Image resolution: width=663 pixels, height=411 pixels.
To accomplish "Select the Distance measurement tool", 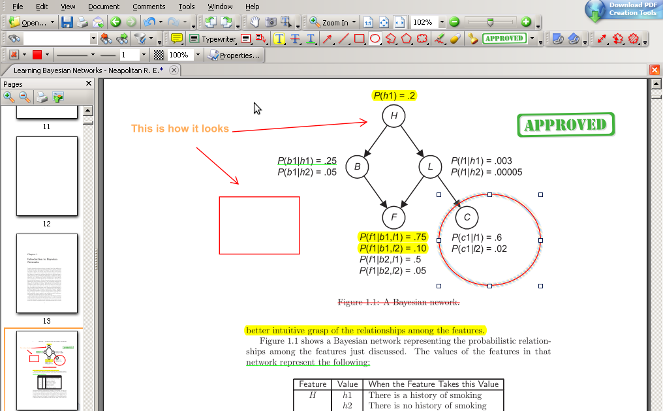I will pos(602,39).
